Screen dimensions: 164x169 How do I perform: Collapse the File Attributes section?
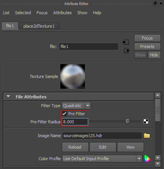[8, 96]
